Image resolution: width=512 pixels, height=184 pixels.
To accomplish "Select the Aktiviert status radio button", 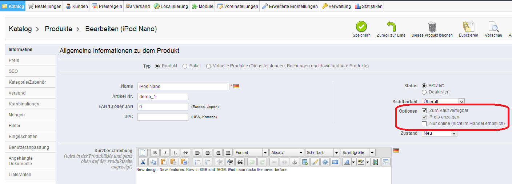I will pos(424,85).
